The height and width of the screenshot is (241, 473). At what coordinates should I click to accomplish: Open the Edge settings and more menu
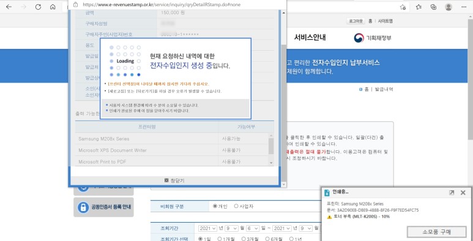(464, 7)
